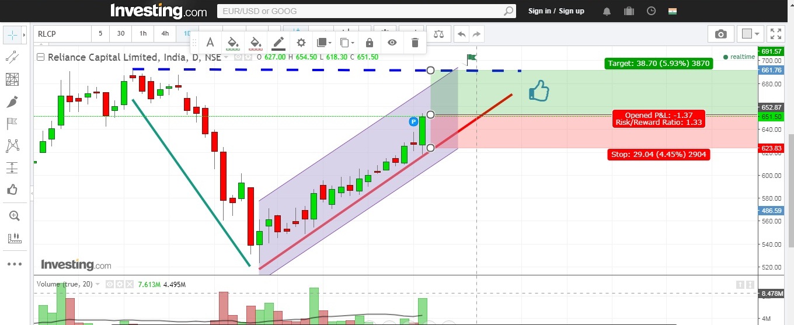Click the blue P marker on chart
Viewport: 794px width, 325px height.
click(x=413, y=121)
